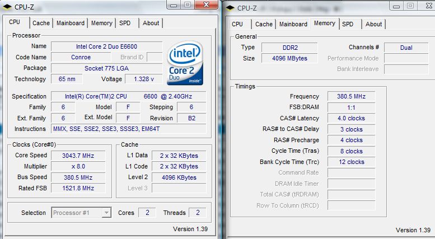Minimize the CPU-Z window showing memory timings
The height and width of the screenshot is (239, 435).
pos(395,6)
